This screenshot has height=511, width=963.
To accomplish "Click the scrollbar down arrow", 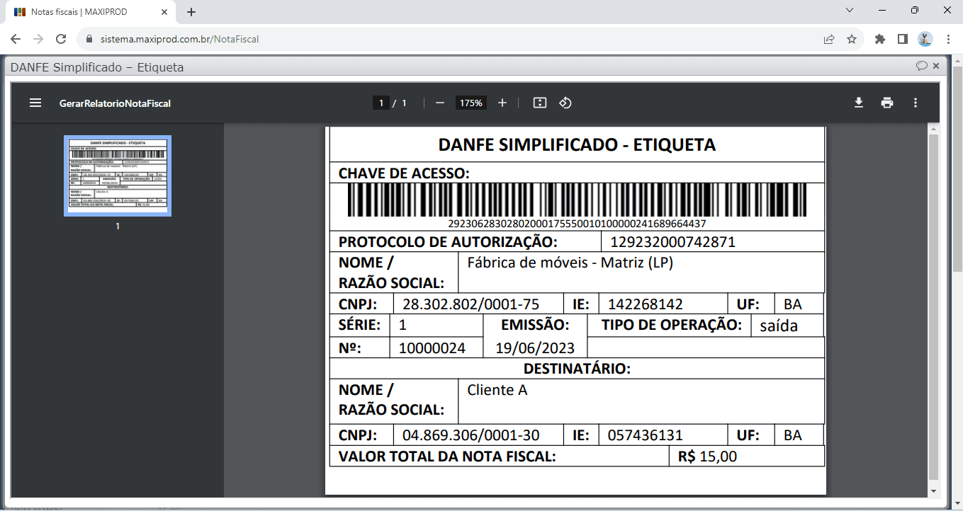I will (933, 490).
